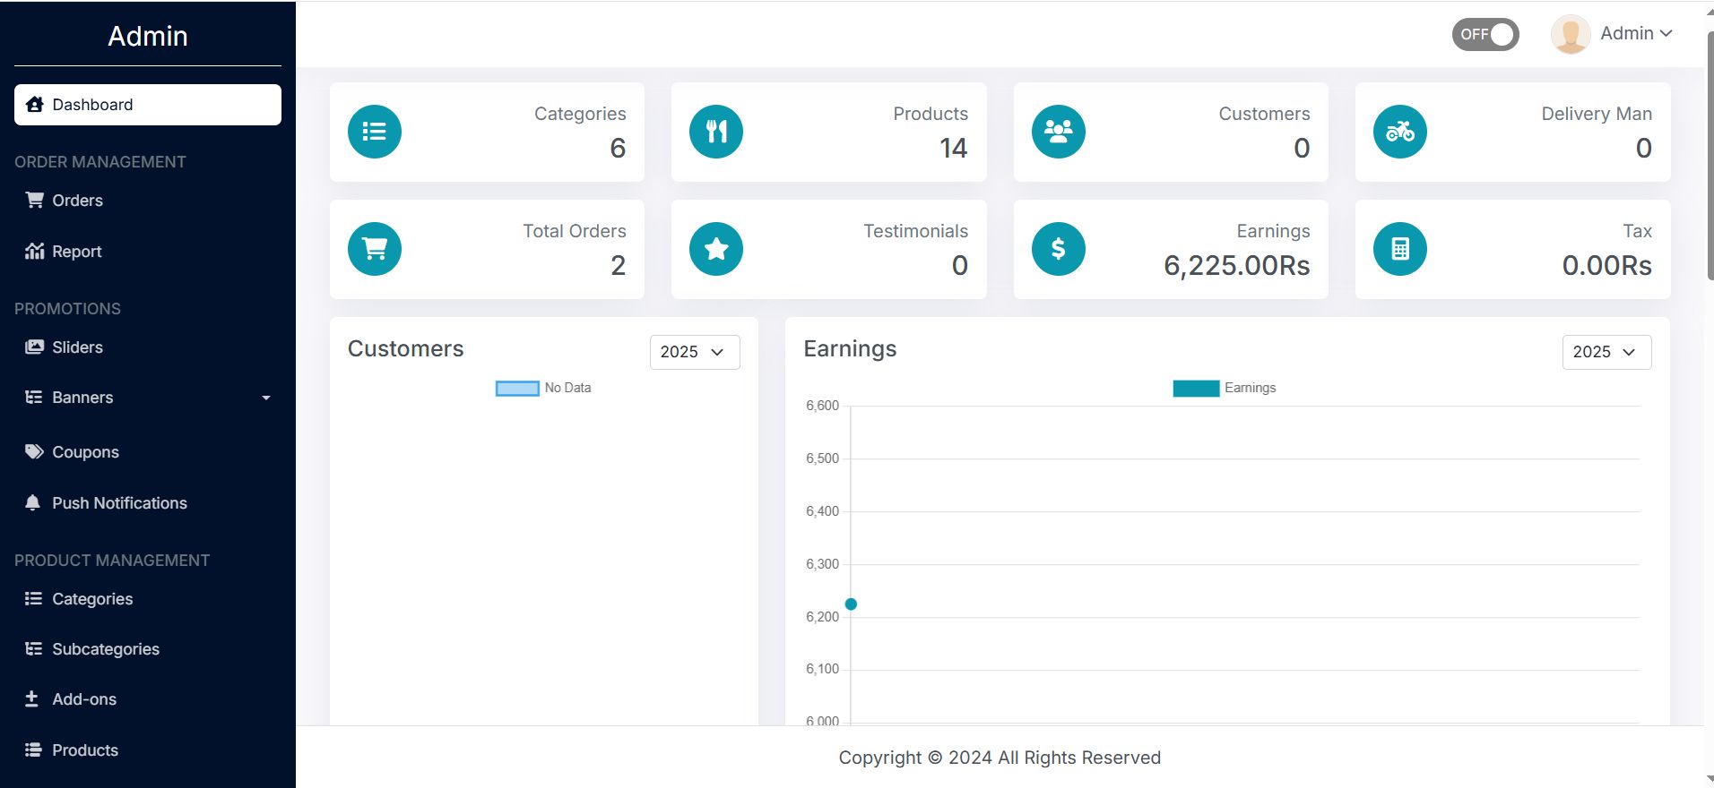Viewport: 1714px width, 788px height.
Task: Open the Customers chart year dropdown
Action: [694, 352]
